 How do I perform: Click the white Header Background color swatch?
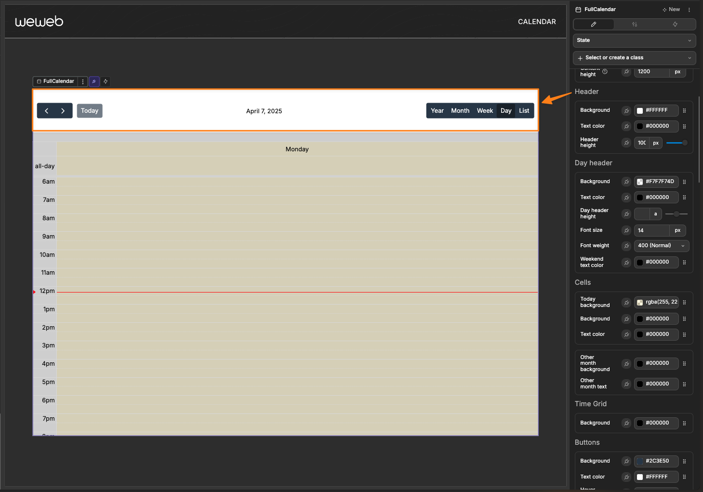pos(641,110)
